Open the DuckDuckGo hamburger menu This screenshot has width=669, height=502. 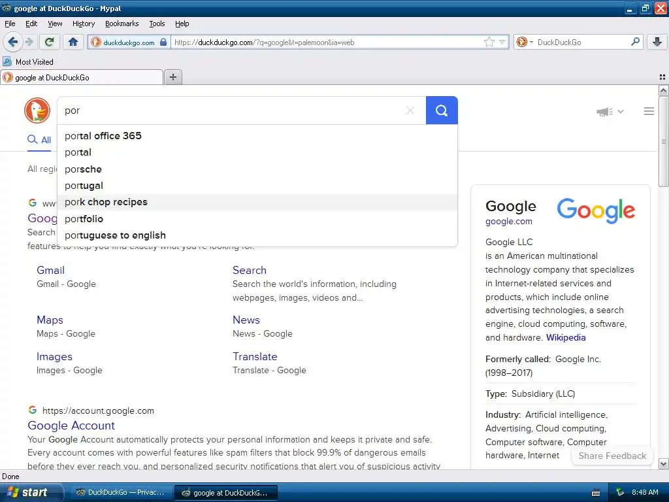pos(649,111)
